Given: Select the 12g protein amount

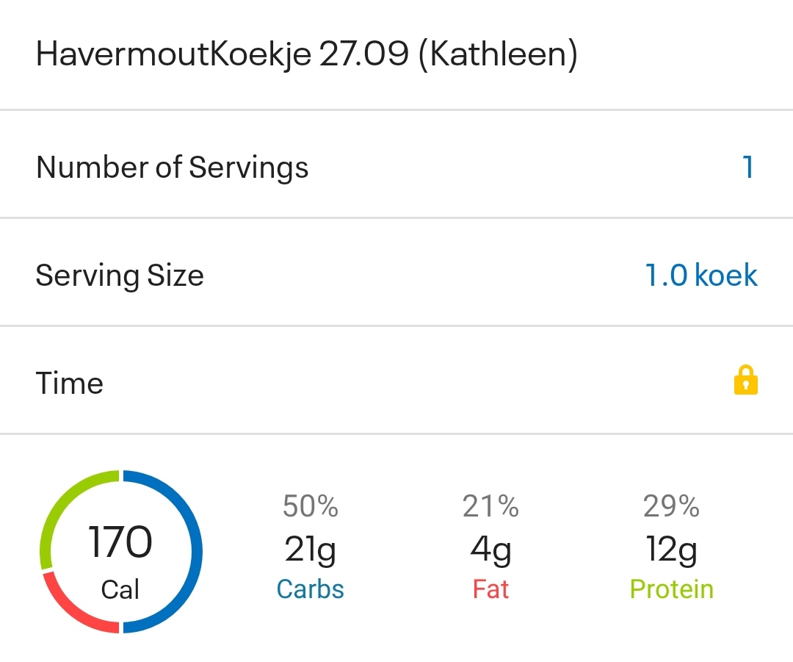Looking at the screenshot, I should [671, 549].
